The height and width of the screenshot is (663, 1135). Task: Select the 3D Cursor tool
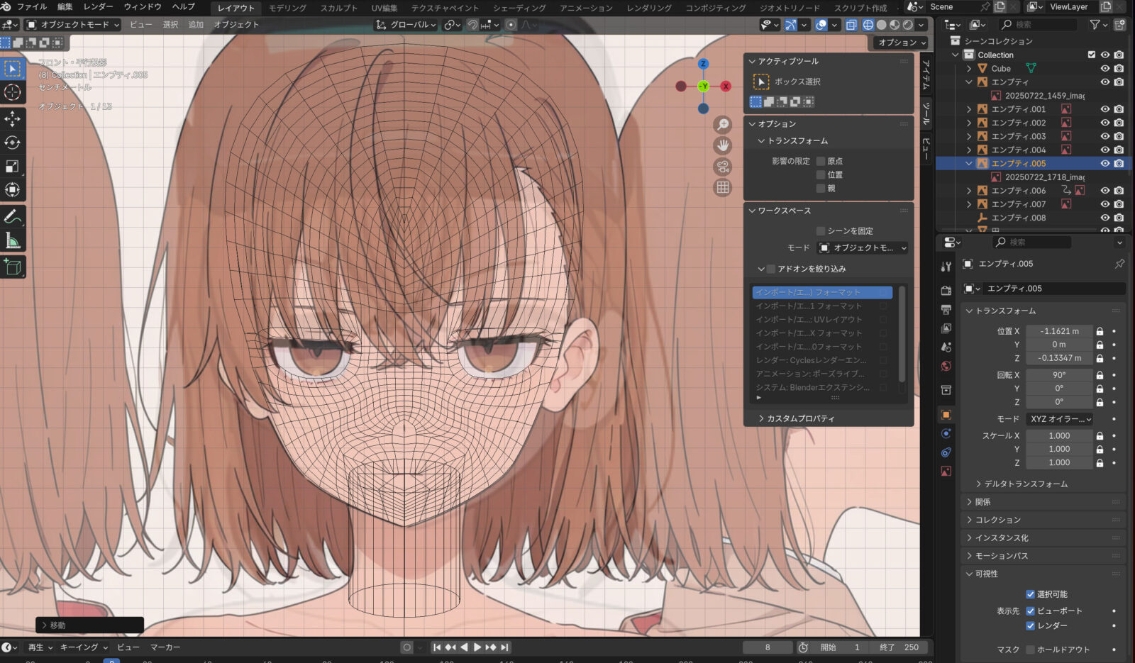[13, 92]
